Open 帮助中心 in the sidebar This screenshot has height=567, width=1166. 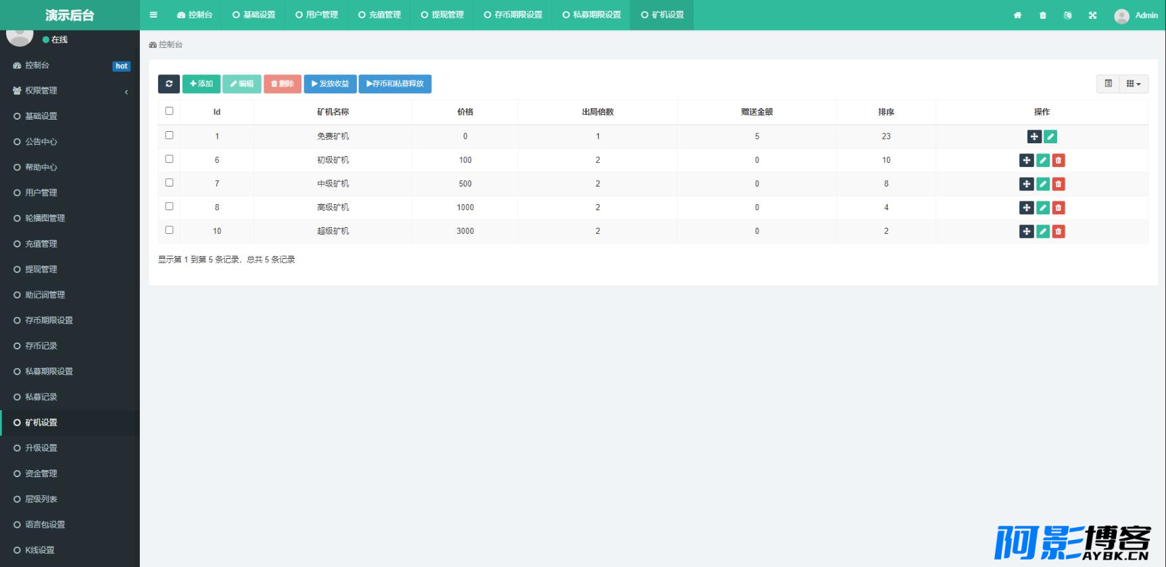pyautogui.click(x=70, y=168)
